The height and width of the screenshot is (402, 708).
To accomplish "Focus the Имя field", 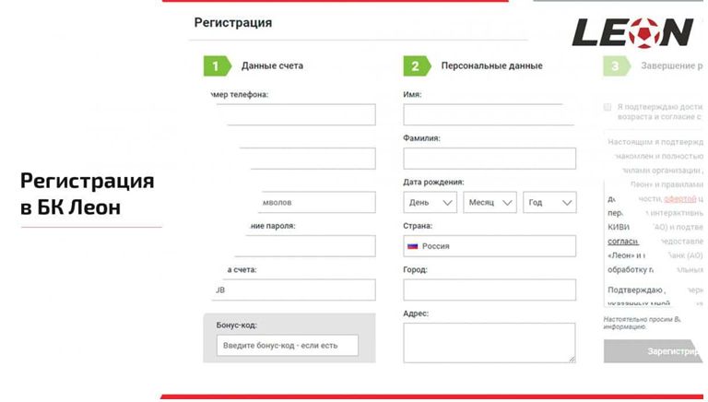I will [x=490, y=114].
